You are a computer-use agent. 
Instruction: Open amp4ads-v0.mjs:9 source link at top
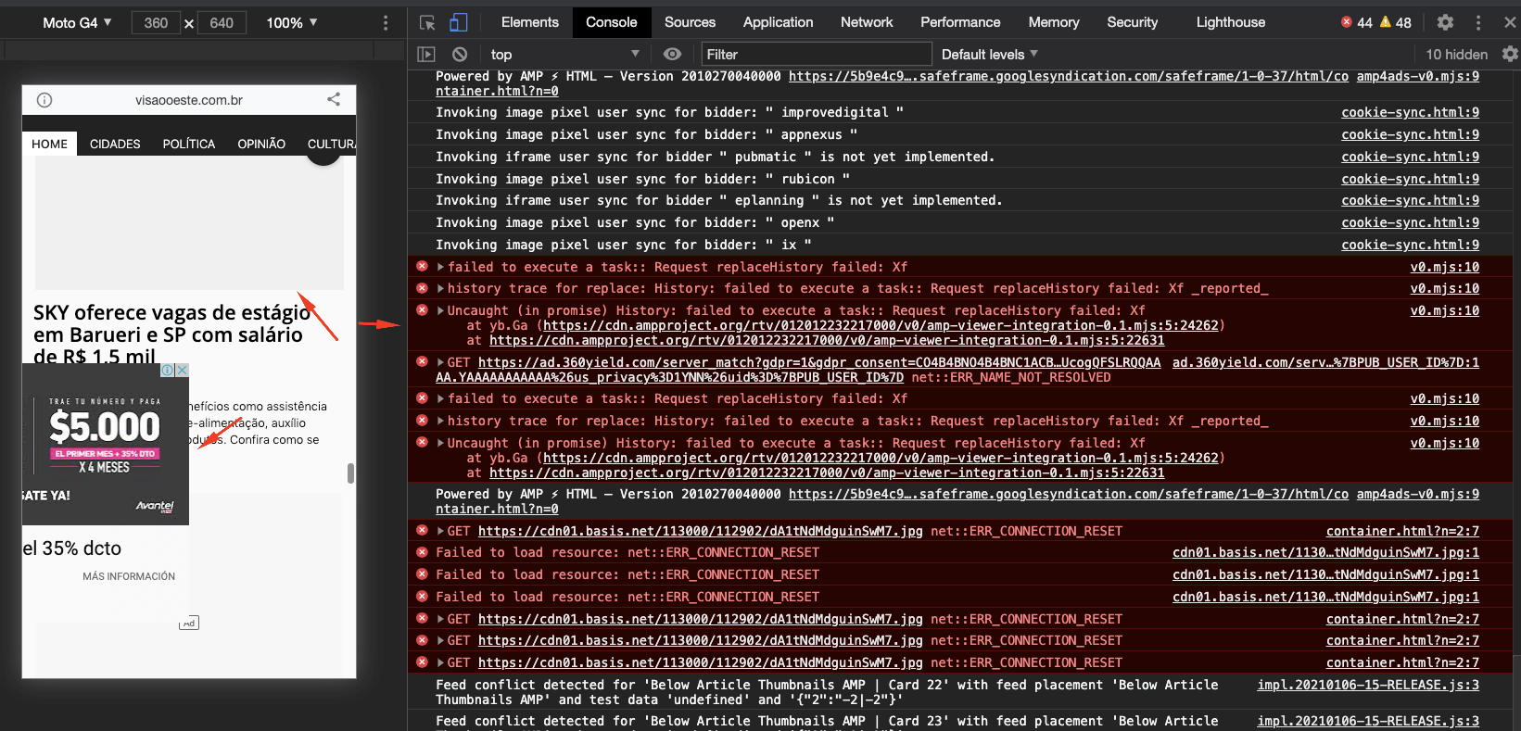(x=1417, y=76)
